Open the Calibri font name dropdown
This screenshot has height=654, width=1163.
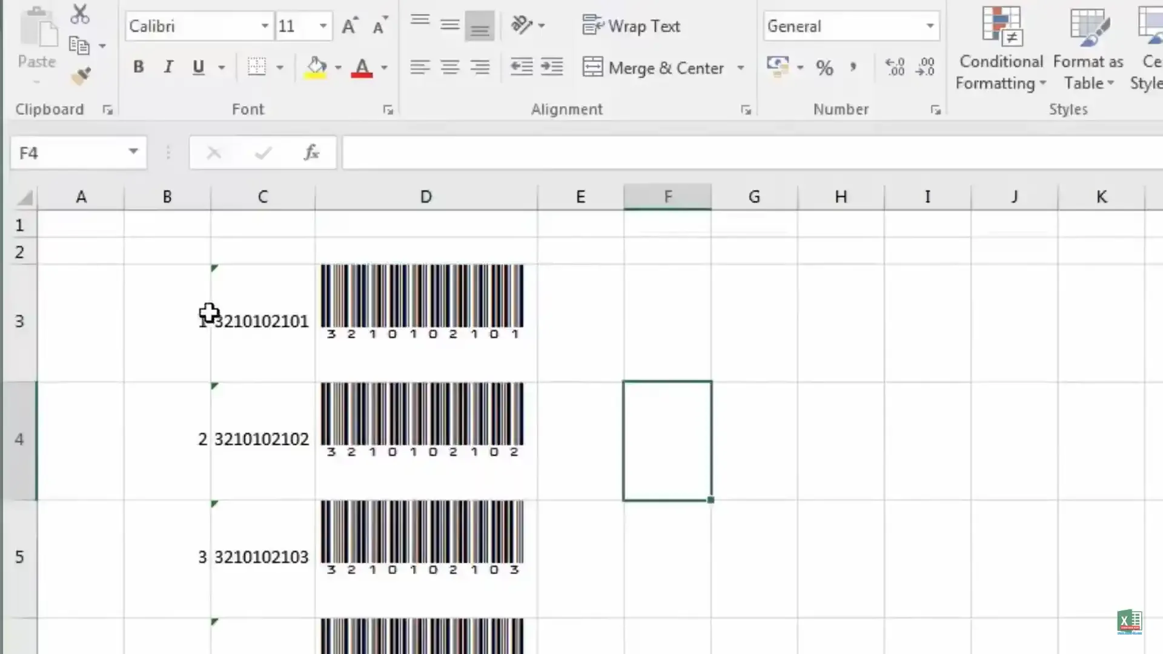pos(265,26)
